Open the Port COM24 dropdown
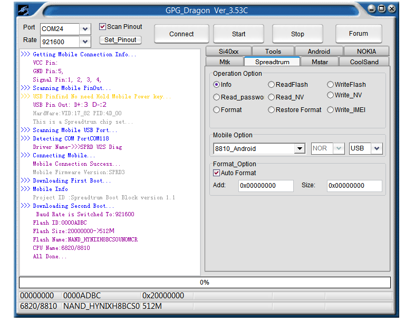The width and height of the screenshot is (405, 323). point(85,29)
